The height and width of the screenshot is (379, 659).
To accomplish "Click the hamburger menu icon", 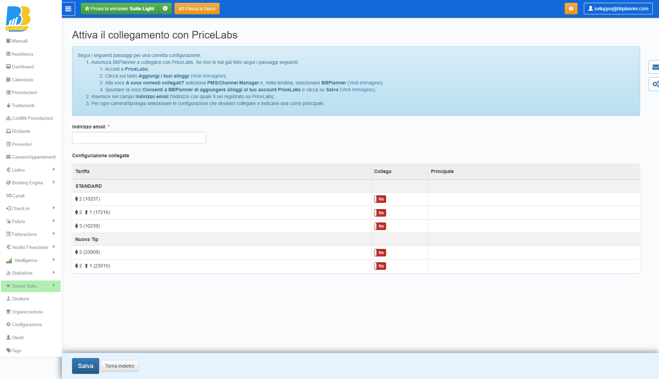I will [x=68, y=9].
